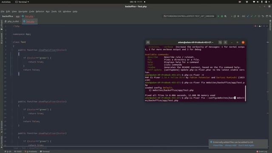Click Always Add in Git notification
Image resolution: width=272 pixels, height=153 pixels.
click(230, 145)
